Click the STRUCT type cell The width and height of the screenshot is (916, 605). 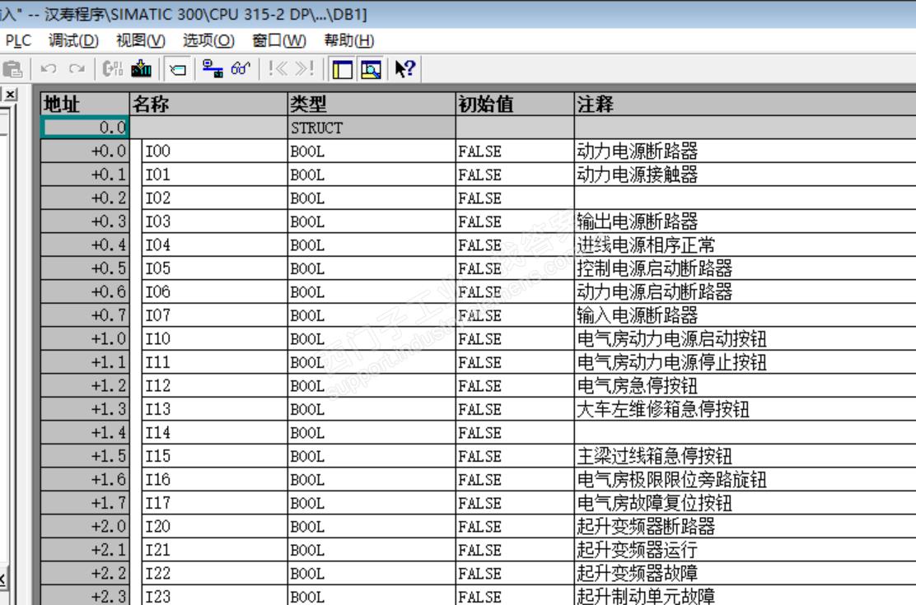click(372, 128)
